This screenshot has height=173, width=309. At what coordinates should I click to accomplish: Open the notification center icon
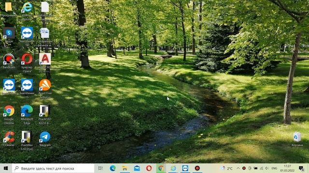[x=301, y=168]
